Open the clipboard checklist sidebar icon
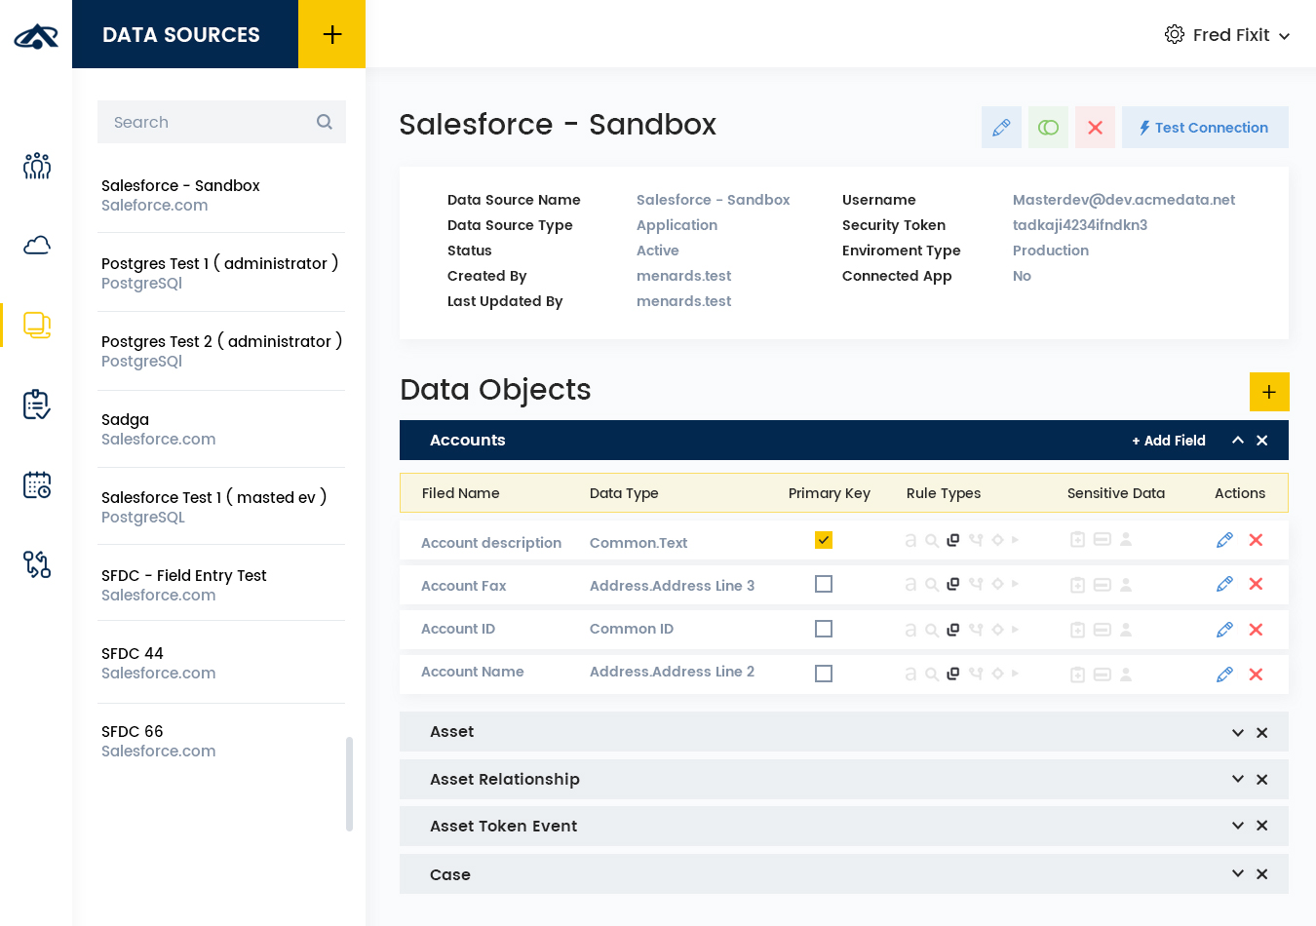Viewport: 1316px width, 926px height. point(37,405)
